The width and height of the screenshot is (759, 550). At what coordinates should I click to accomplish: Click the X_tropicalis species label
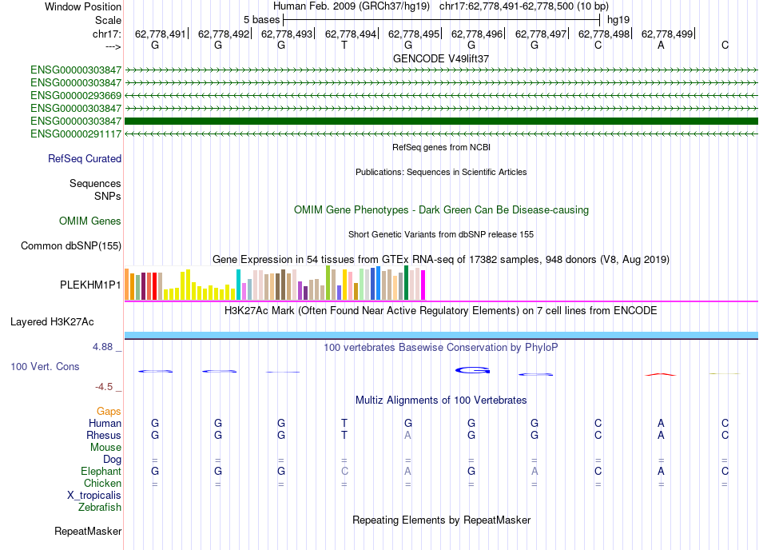tap(94, 496)
